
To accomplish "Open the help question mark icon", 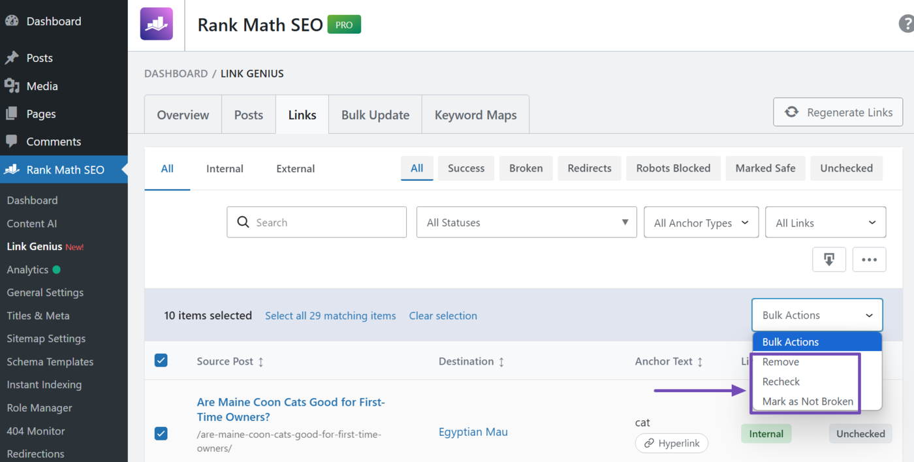I will click(907, 24).
